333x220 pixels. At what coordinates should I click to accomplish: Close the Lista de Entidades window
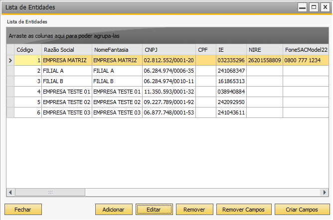[x=325, y=7]
